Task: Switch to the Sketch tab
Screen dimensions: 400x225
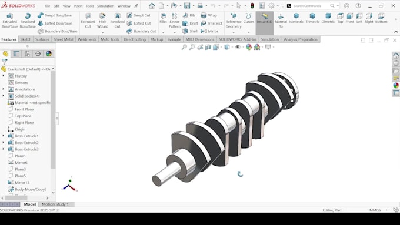Action: coord(26,39)
